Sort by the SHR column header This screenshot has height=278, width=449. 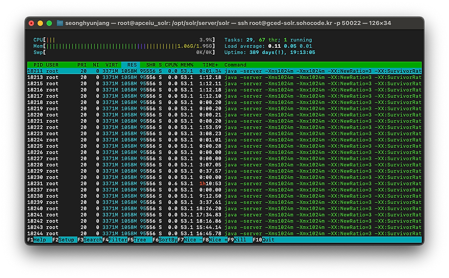[150, 65]
